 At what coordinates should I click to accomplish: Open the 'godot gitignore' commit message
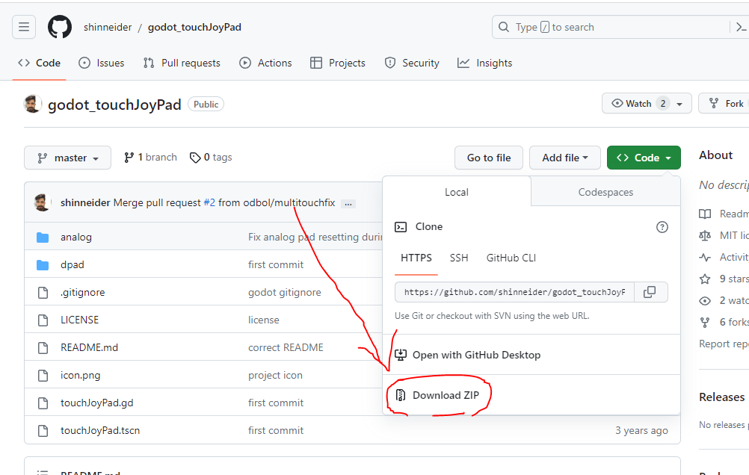click(285, 292)
